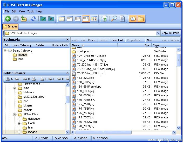Toggle the highlighted details view mode button
Viewport: 183px width, 143px height.
(86, 19)
